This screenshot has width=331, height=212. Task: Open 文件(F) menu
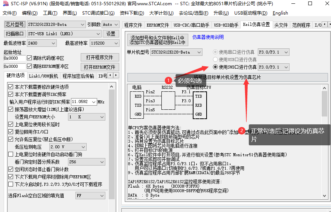(9, 13)
